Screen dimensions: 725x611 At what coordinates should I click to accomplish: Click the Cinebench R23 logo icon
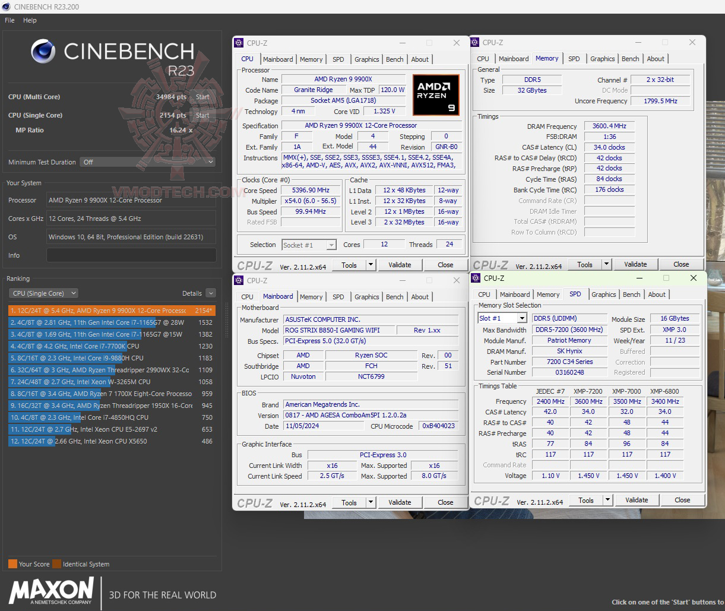point(43,52)
